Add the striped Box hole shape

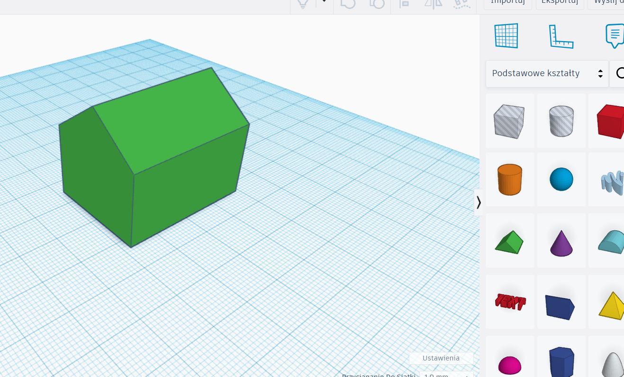(510, 121)
